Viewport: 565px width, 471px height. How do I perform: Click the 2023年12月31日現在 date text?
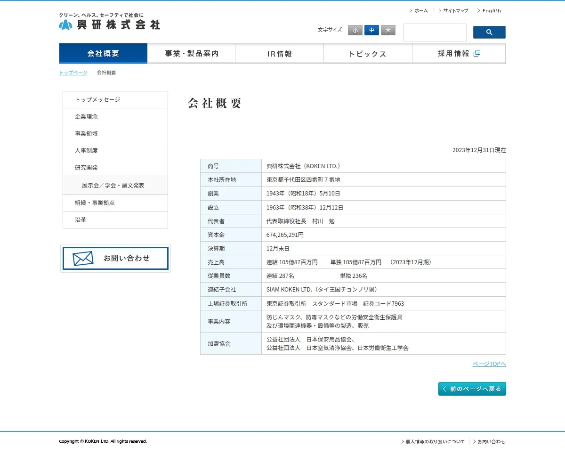[x=479, y=150]
